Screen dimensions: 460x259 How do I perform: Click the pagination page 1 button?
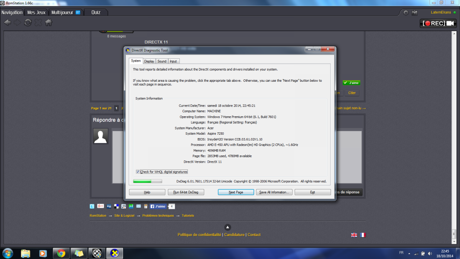tap(117, 108)
